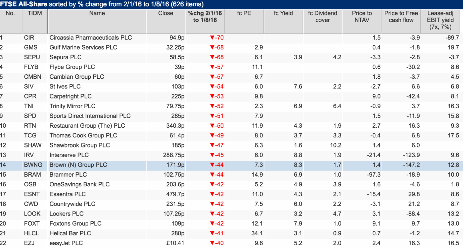The height and width of the screenshot is (249, 463).
Task: Sort by the fc Yield column header
Action: 283,21
